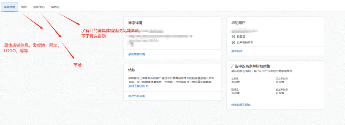Open the 商店 tab

[x=24, y=7]
